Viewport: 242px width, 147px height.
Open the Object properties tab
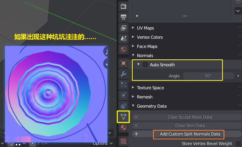(123, 63)
